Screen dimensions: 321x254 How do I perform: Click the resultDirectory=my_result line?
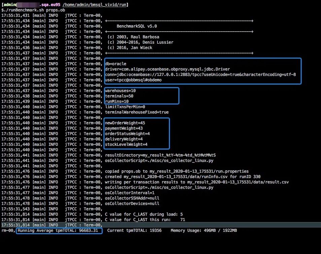[160, 155]
